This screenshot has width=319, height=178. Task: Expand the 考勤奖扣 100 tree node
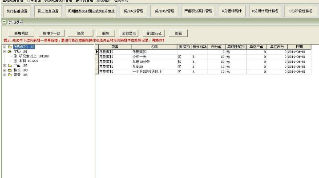pos(4,47)
